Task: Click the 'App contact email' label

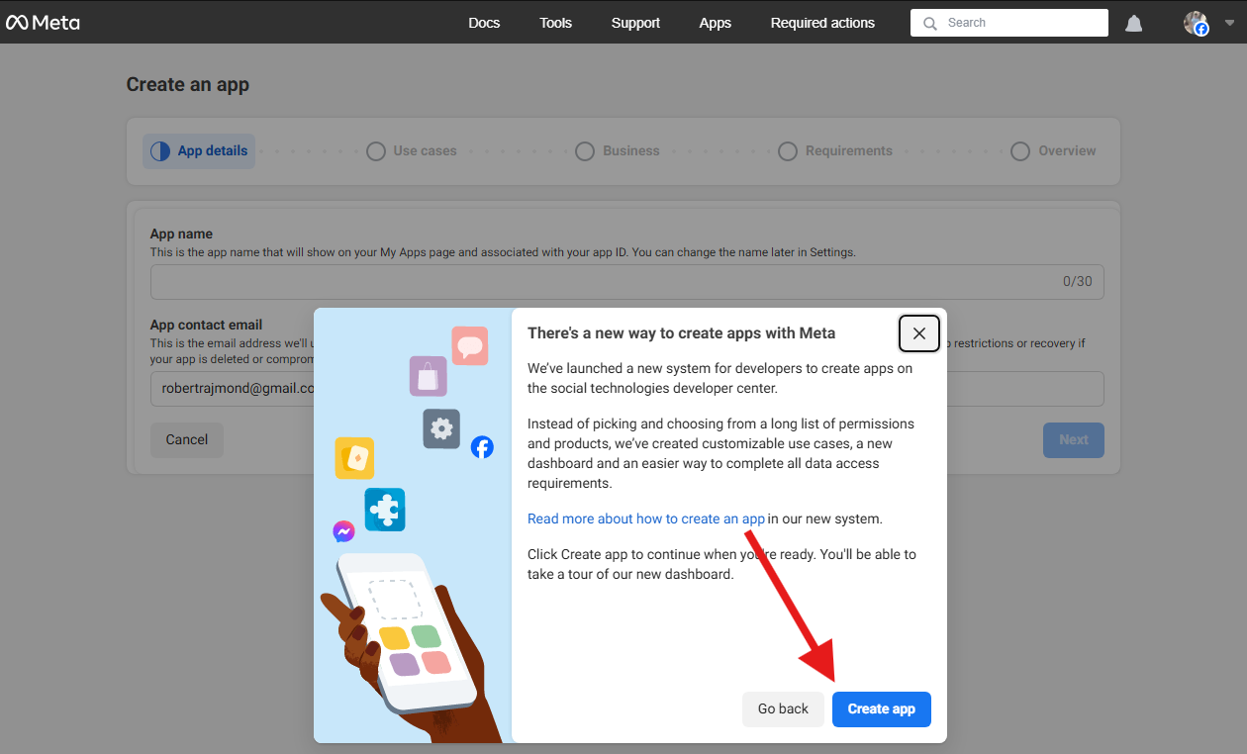Action: pos(206,325)
